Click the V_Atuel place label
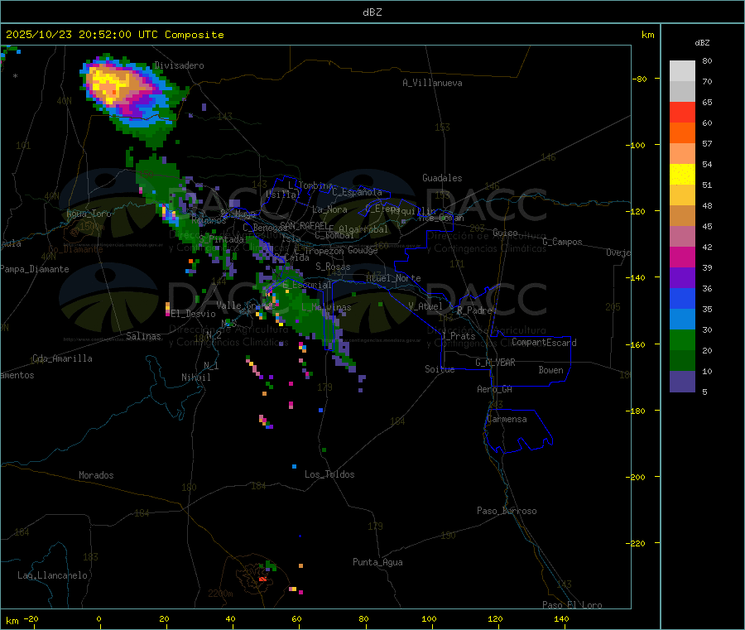The width and height of the screenshot is (745, 630). point(425,306)
